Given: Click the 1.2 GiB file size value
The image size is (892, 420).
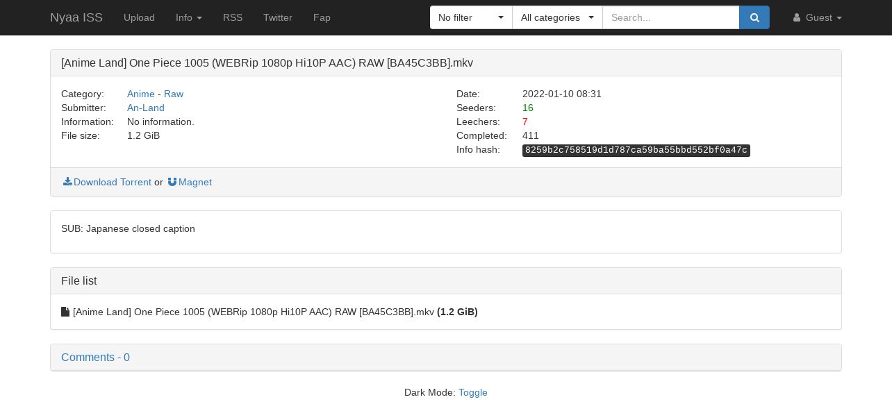Looking at the screenshot, I should [144, 135].
